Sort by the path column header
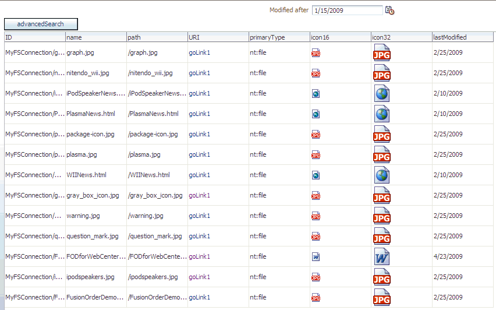The width and height of the screenshot is (496, 310). pyautogui.click(x=157, y=37)
